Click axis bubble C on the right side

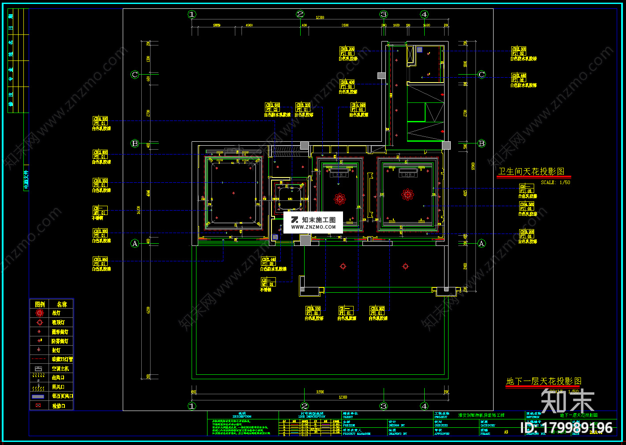(482, 75)
